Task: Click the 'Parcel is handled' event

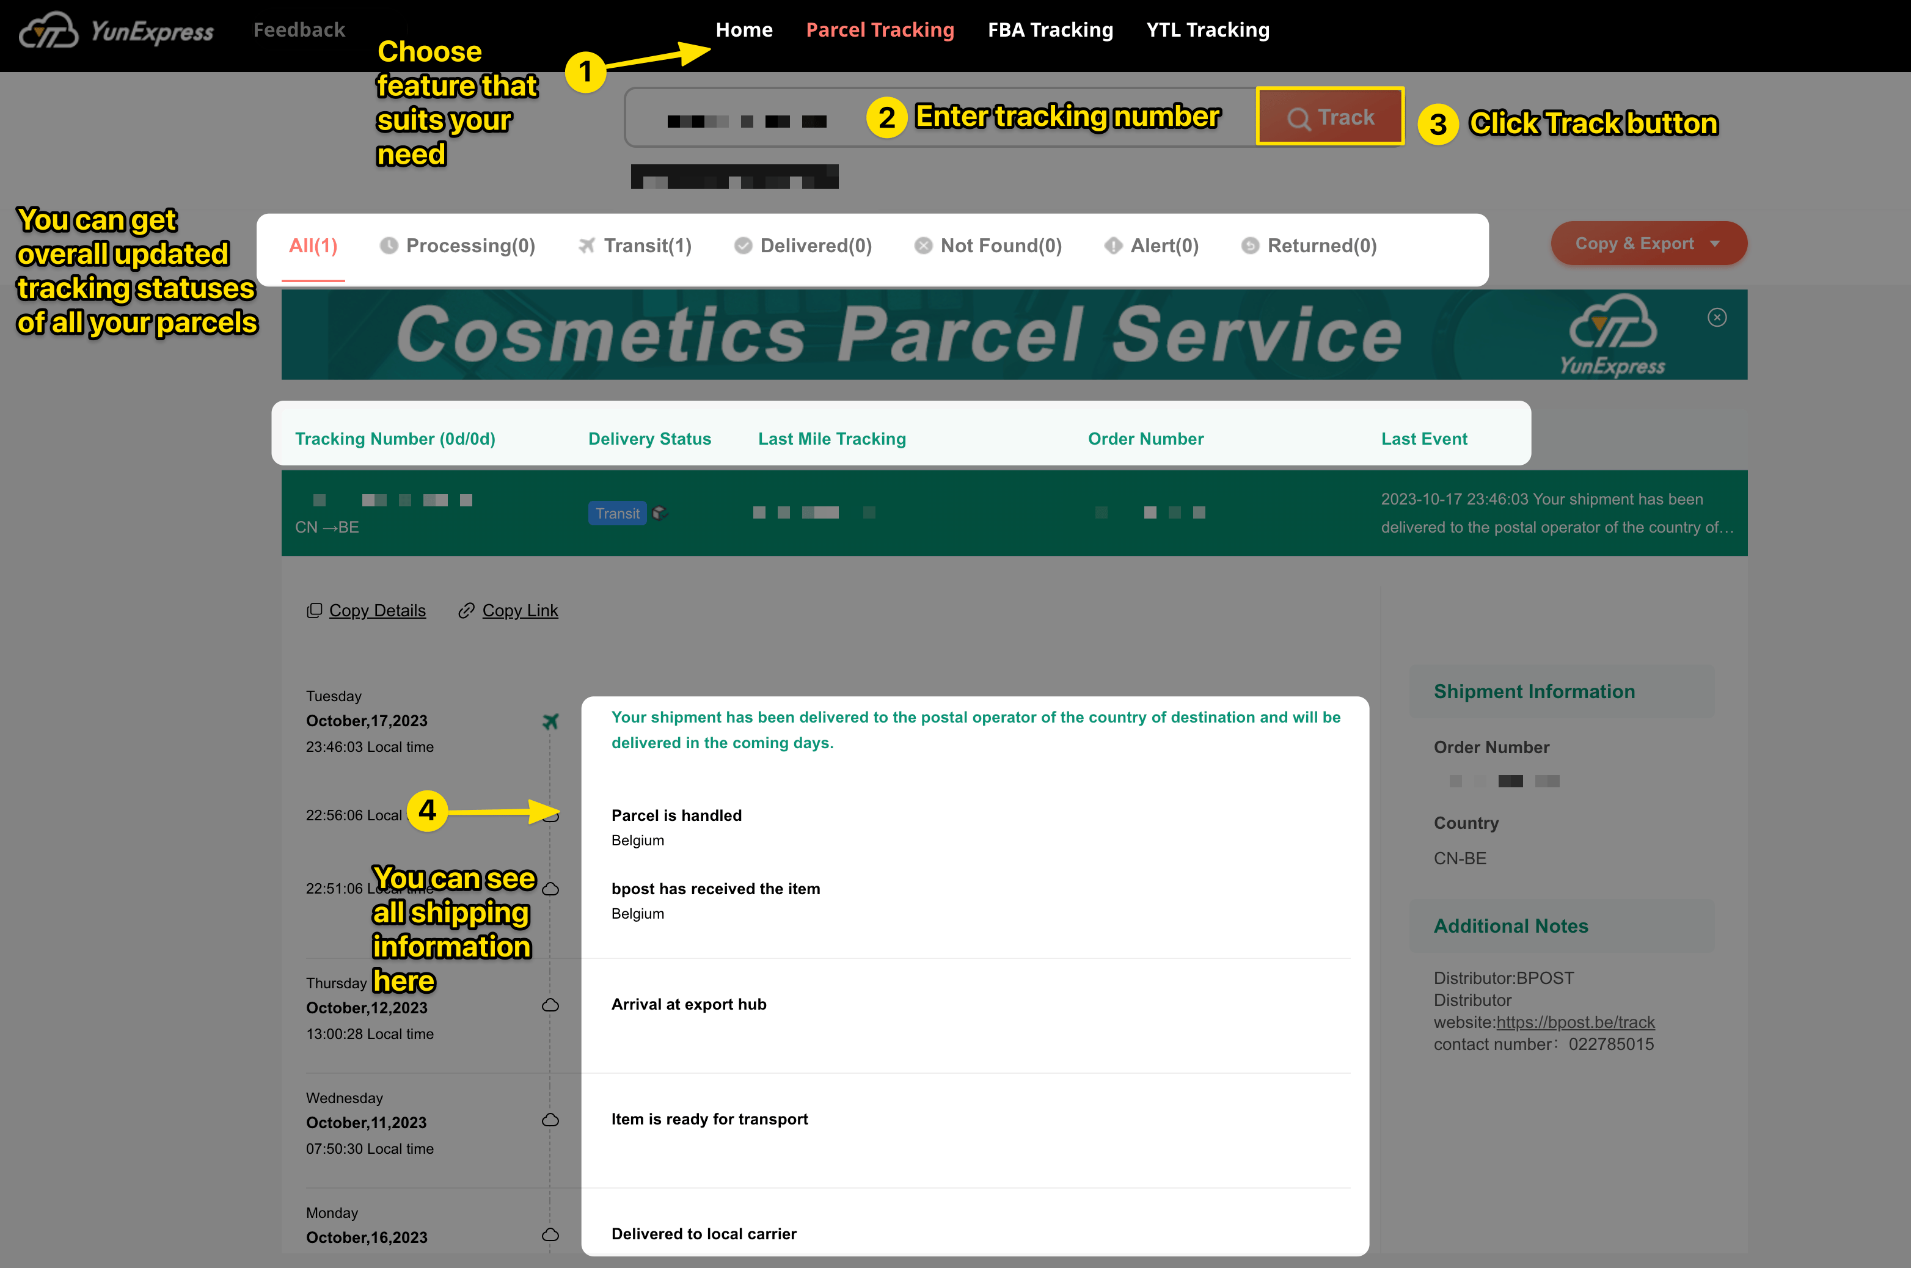Action: click(677, 816)
